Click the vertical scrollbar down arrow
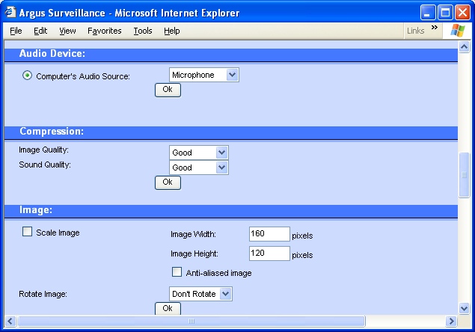The height and width of the screenshot is (332, 475). click(x=464, y=308)
